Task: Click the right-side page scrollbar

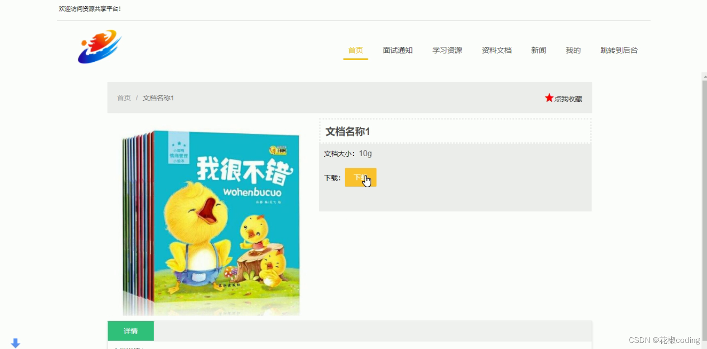Action: (x=703, y=139)
